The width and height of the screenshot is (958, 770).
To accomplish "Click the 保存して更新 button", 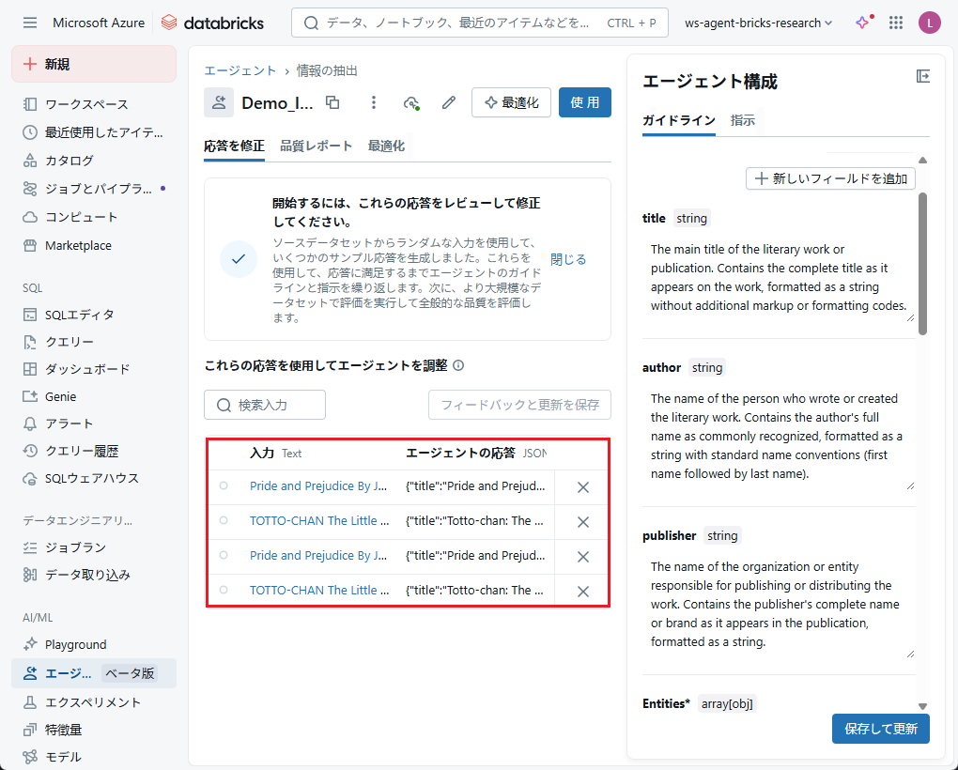I will point(880,728).
